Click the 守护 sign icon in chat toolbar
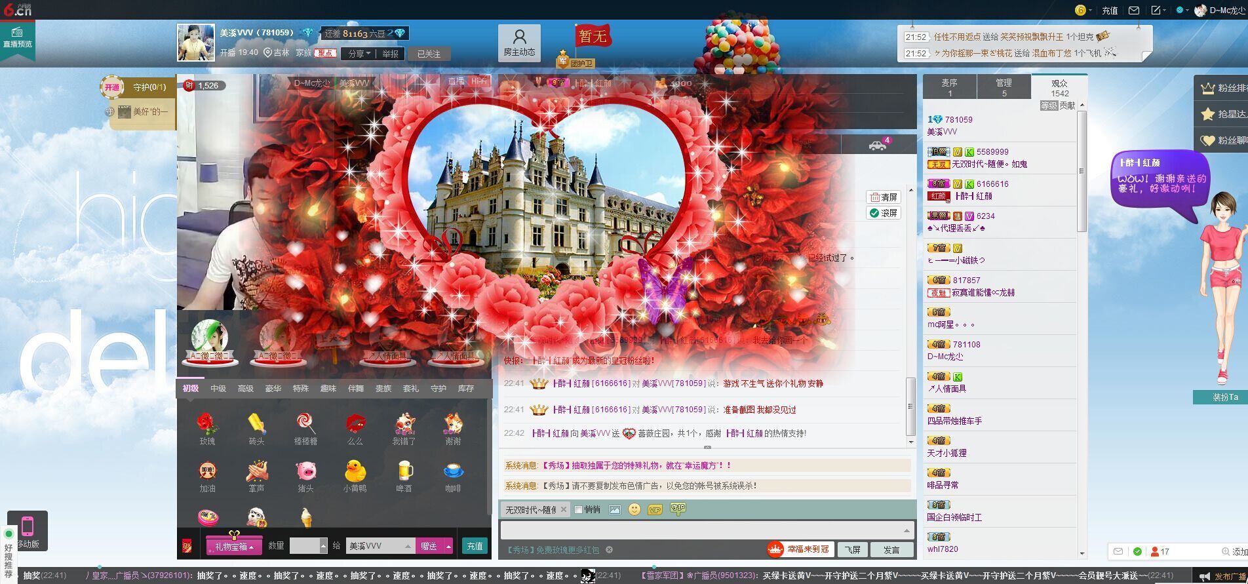The width and height of the screenshot is (1248, 584). 678,509
